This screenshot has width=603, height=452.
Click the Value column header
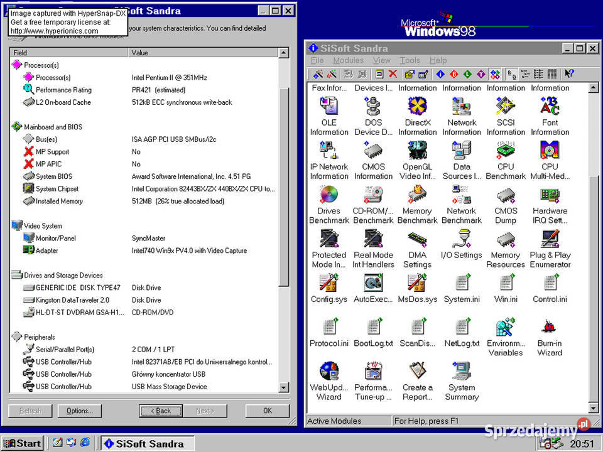pyautogui.click(x=203, y=53)
